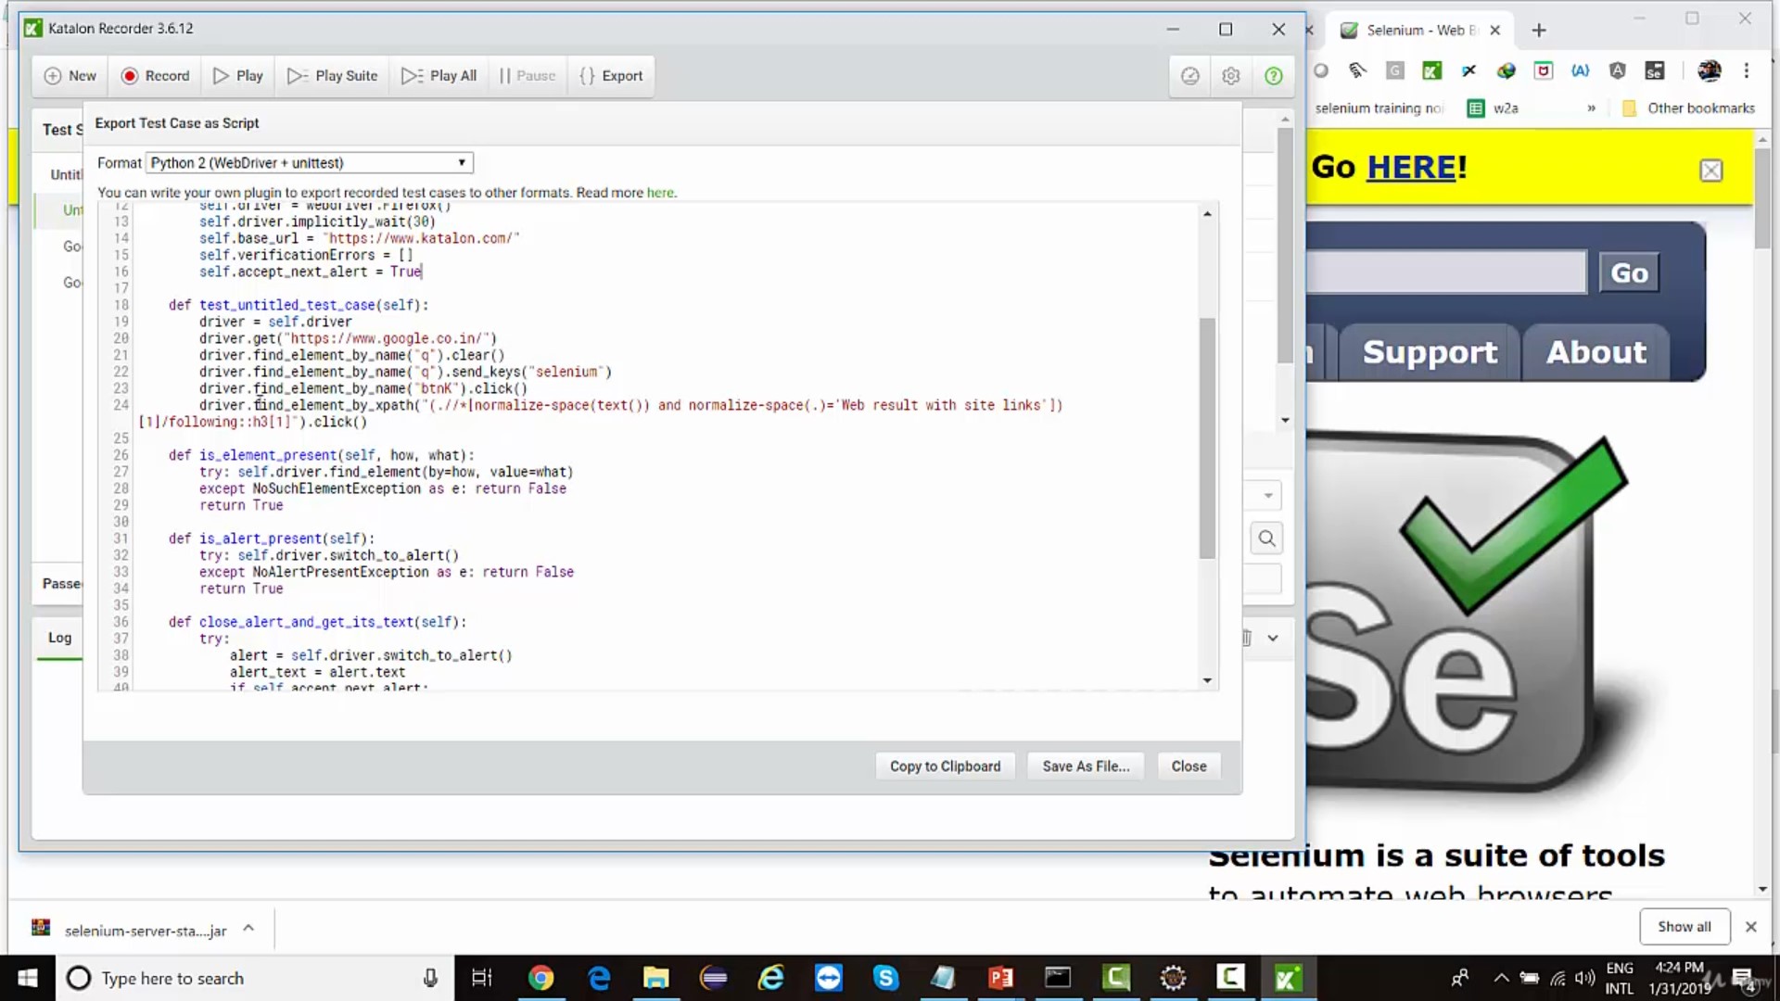Open Internet Explorer from the taskbar
1780x1001 pixels.
coord(771,978)
